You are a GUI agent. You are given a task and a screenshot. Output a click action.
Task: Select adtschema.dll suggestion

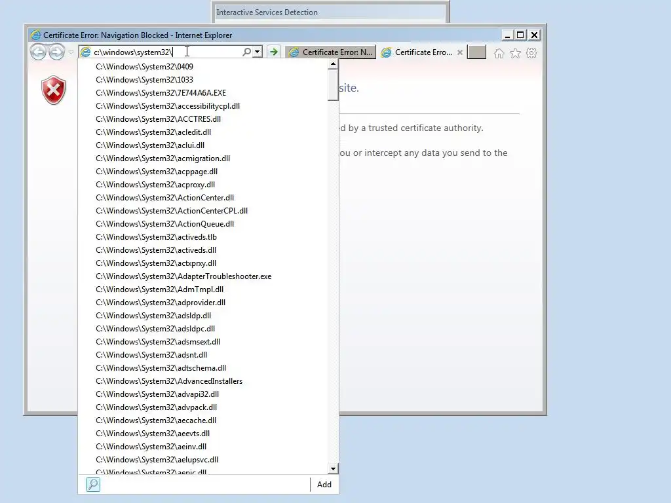click(x=202, y=368)
